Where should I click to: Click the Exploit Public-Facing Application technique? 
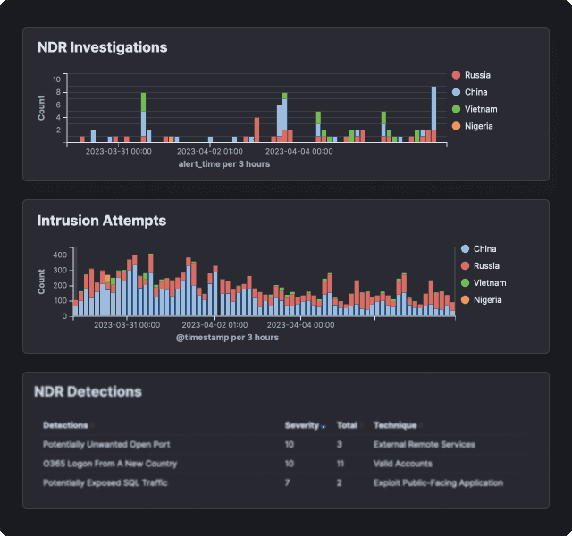point(438,482)
